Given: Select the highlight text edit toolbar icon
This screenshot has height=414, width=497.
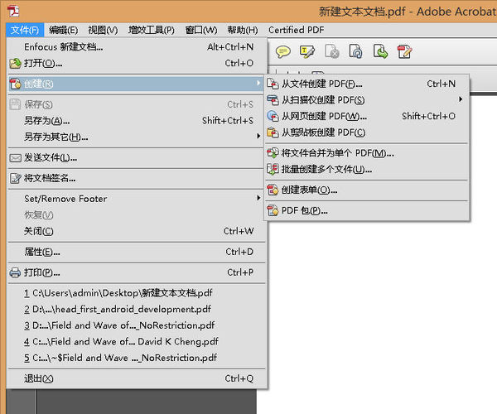Looking at the screenshot, I should click(306, 51).
